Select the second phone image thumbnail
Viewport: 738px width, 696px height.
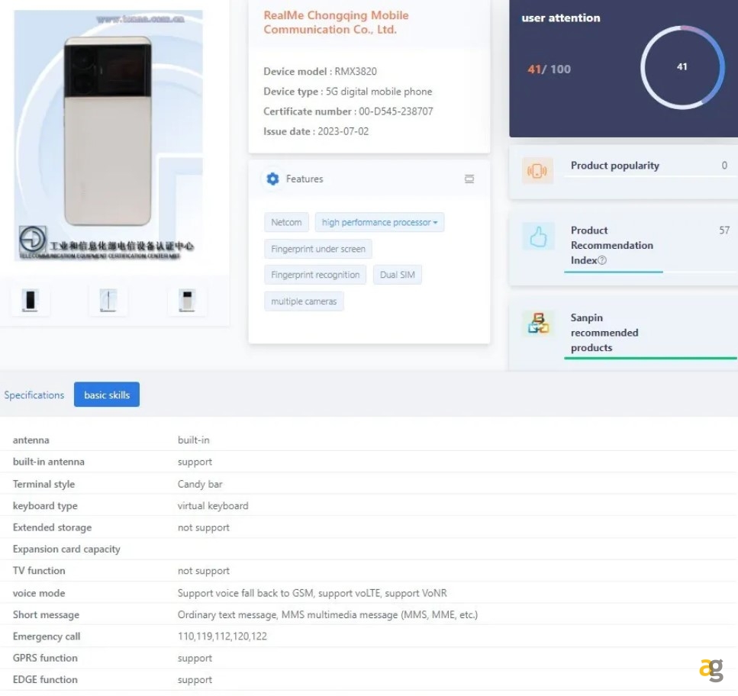click(x=108, y=301)
